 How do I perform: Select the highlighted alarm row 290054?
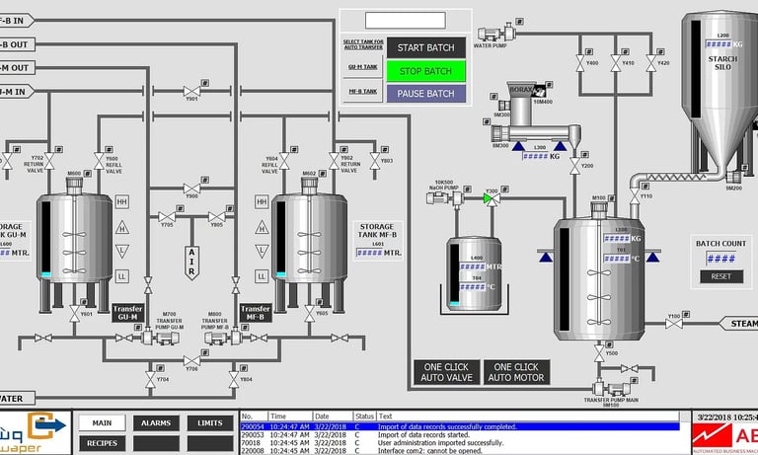click(x=459, y=426)
